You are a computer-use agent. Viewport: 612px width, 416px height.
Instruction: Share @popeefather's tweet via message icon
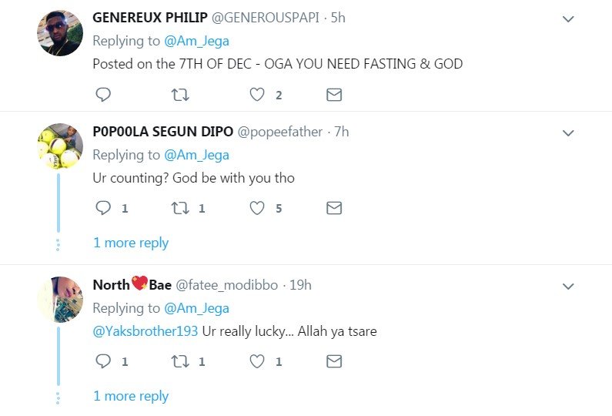coord(334,208)
